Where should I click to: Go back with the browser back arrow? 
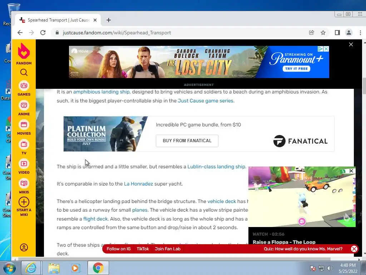20,33
